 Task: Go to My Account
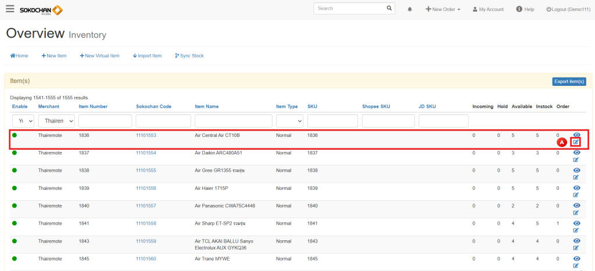point(488,9)
